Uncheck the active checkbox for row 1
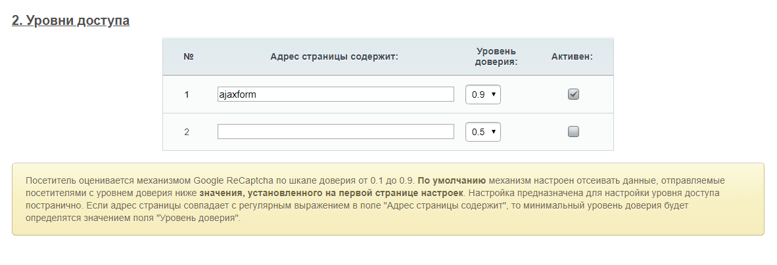The width and height of the screenshot is (777, 265). (x=573, y=94)
